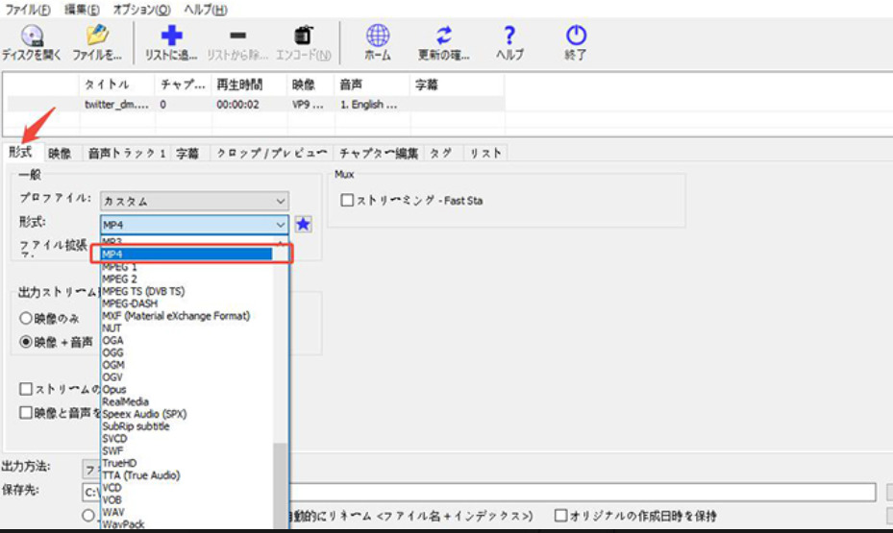
Task: Select 映像のみ radio button
Action: coord(26,318)
